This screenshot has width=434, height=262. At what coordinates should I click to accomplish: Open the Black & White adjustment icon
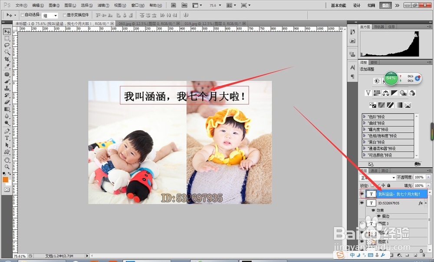(x=394, y=93)
